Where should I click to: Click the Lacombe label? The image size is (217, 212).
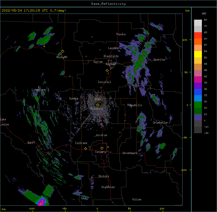tap(113, 48)
